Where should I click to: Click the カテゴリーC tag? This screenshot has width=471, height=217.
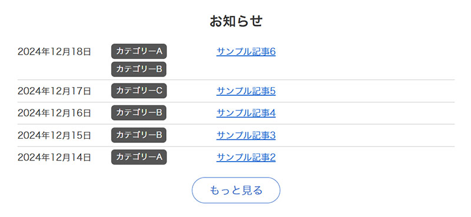tap(139, 91)
